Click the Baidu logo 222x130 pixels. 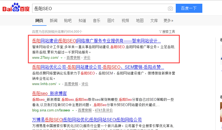coord(16,7)
